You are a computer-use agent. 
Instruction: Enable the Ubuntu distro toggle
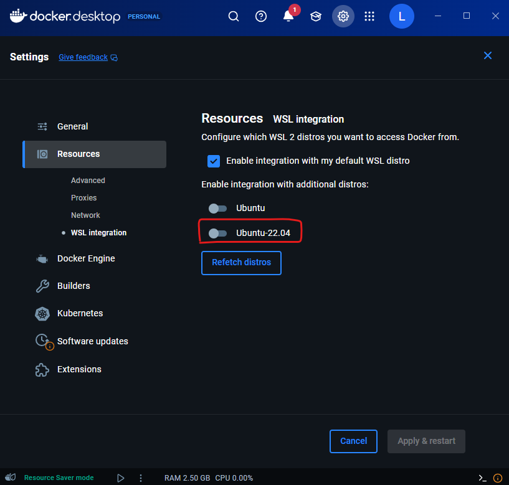click(217, 209)
